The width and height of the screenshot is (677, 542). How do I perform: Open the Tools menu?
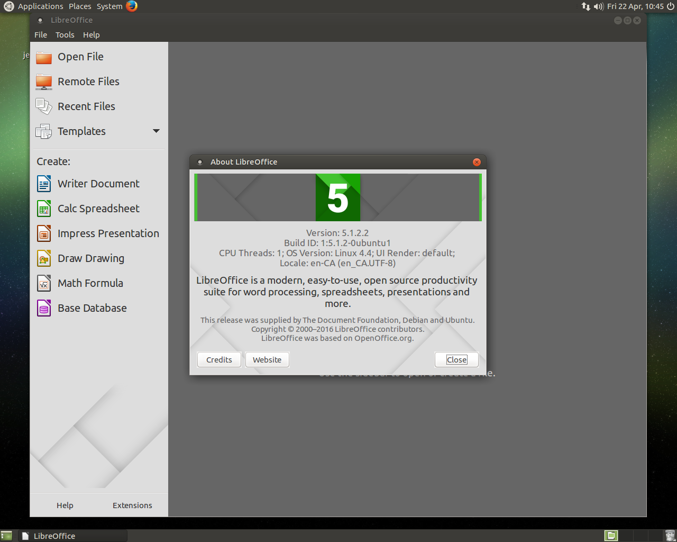(x=65, y=35)
